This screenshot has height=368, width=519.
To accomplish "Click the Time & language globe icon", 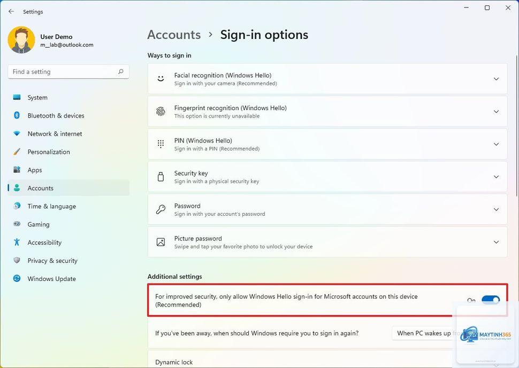I will tap(17, 206).
